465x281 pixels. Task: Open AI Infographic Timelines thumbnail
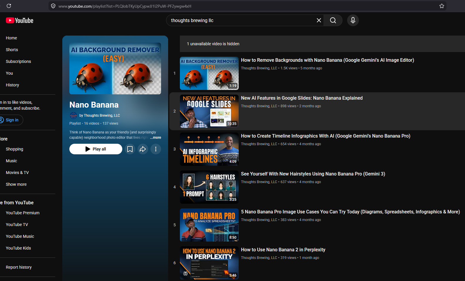209,149
